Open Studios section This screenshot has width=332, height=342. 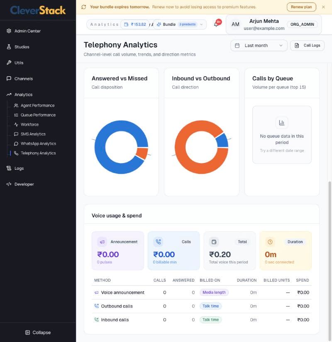click(18, 47)
